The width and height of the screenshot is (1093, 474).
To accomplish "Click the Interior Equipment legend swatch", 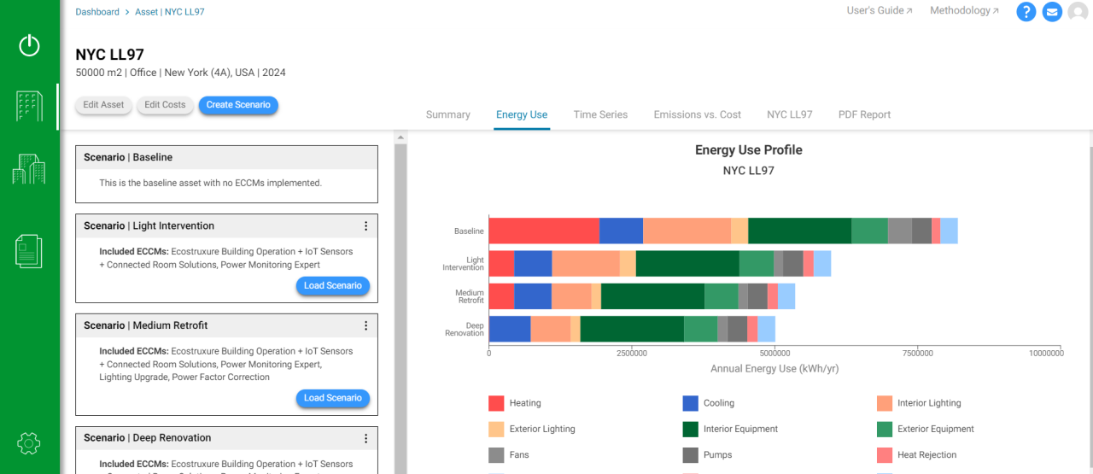I will (x=691, y=429).
